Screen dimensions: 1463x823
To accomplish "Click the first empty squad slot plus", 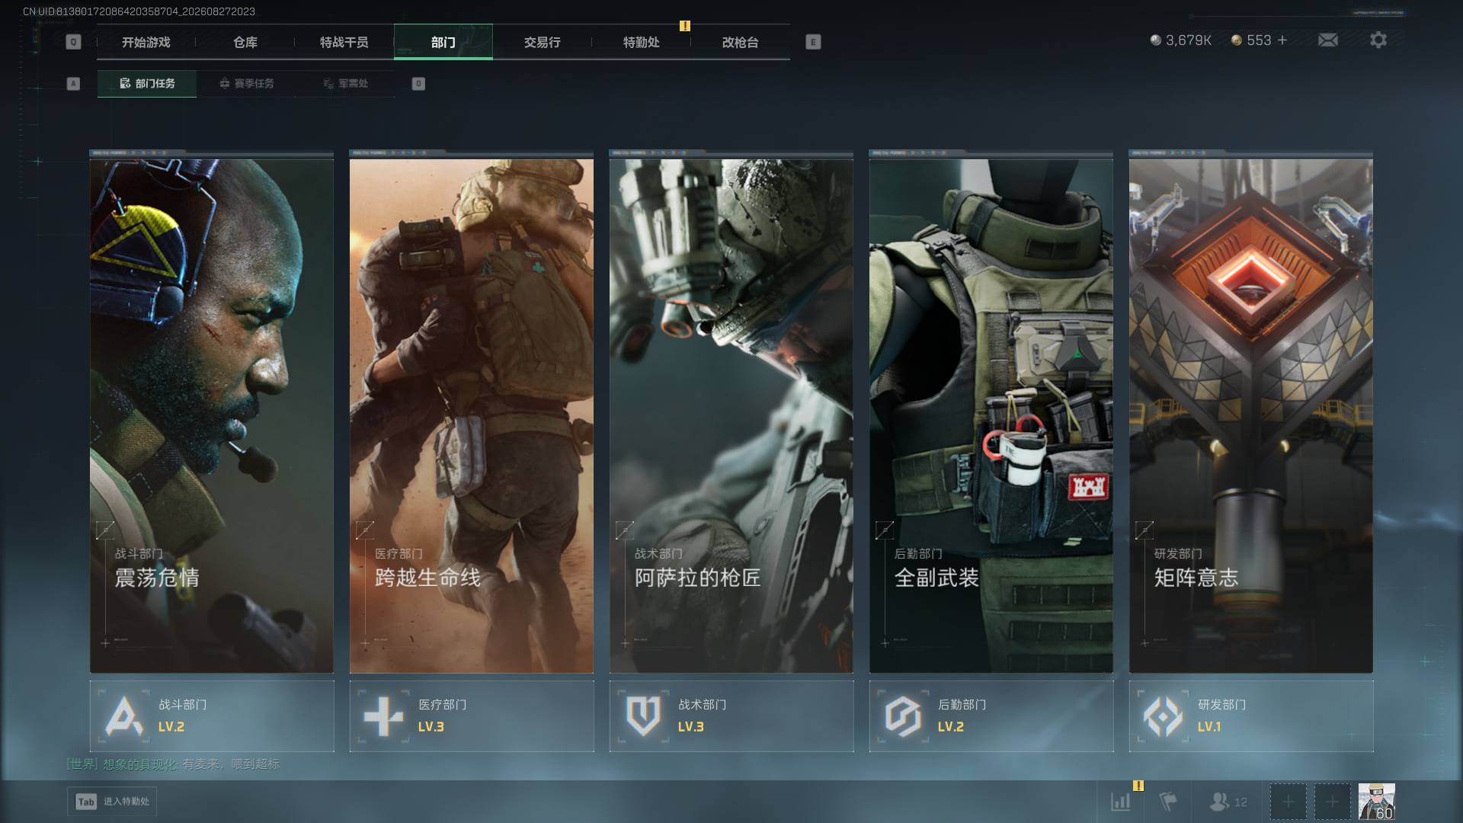I will [1288, 802].
